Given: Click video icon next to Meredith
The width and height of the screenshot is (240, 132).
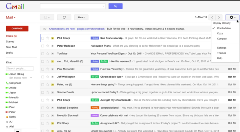Looking at the screenshot, I should (x=7, y=97).
